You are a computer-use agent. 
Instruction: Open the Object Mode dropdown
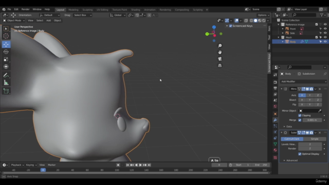click(x=14, y=21)
